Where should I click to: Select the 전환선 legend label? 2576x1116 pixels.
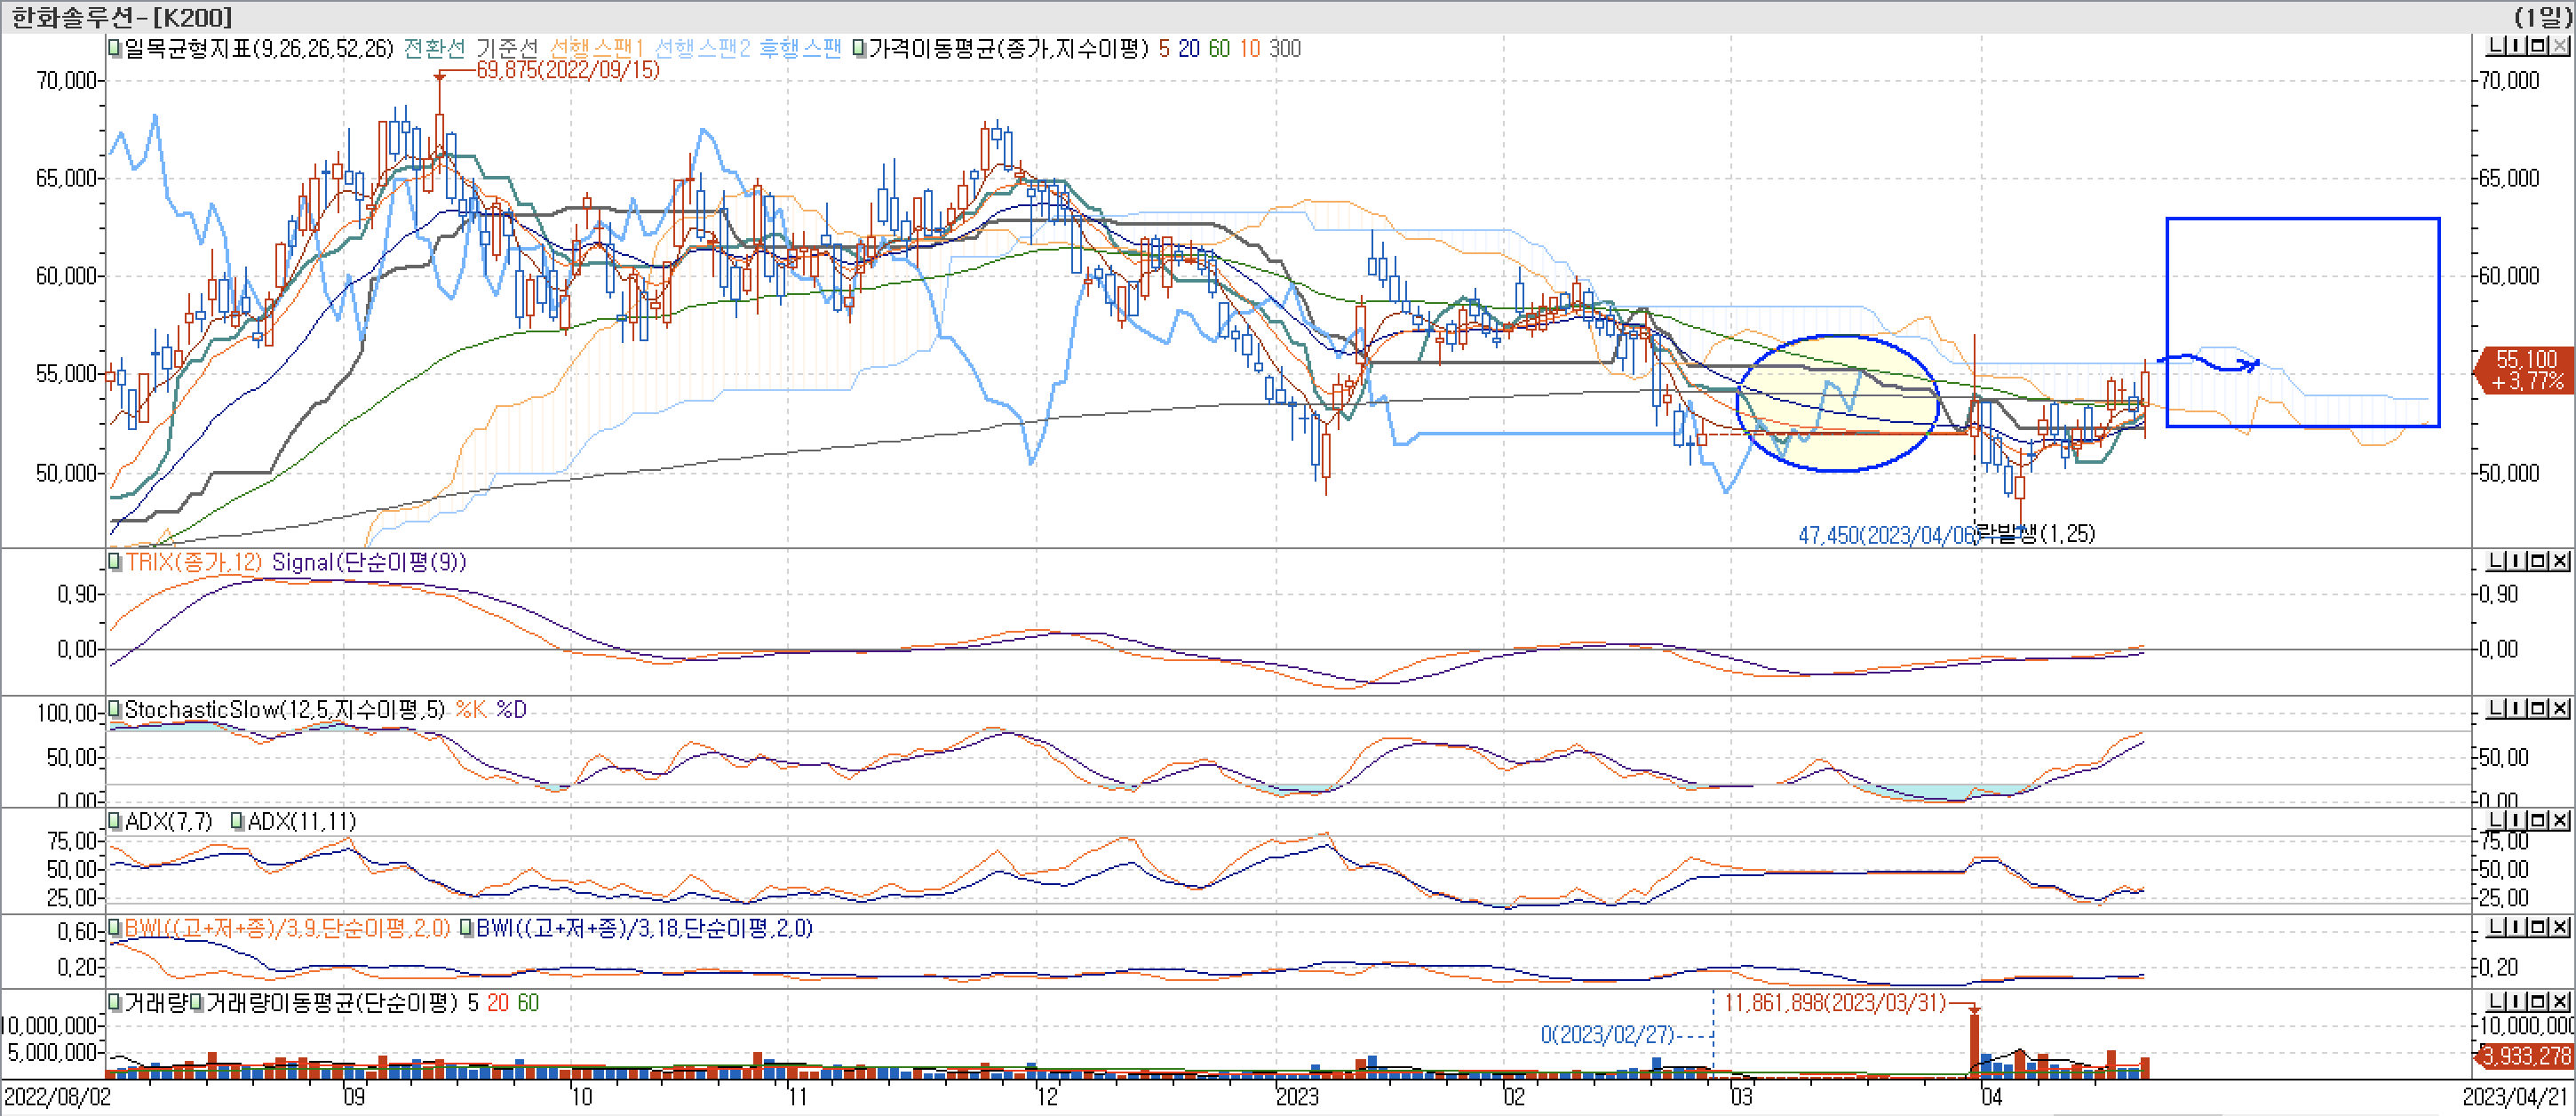[x=434, y=48]
